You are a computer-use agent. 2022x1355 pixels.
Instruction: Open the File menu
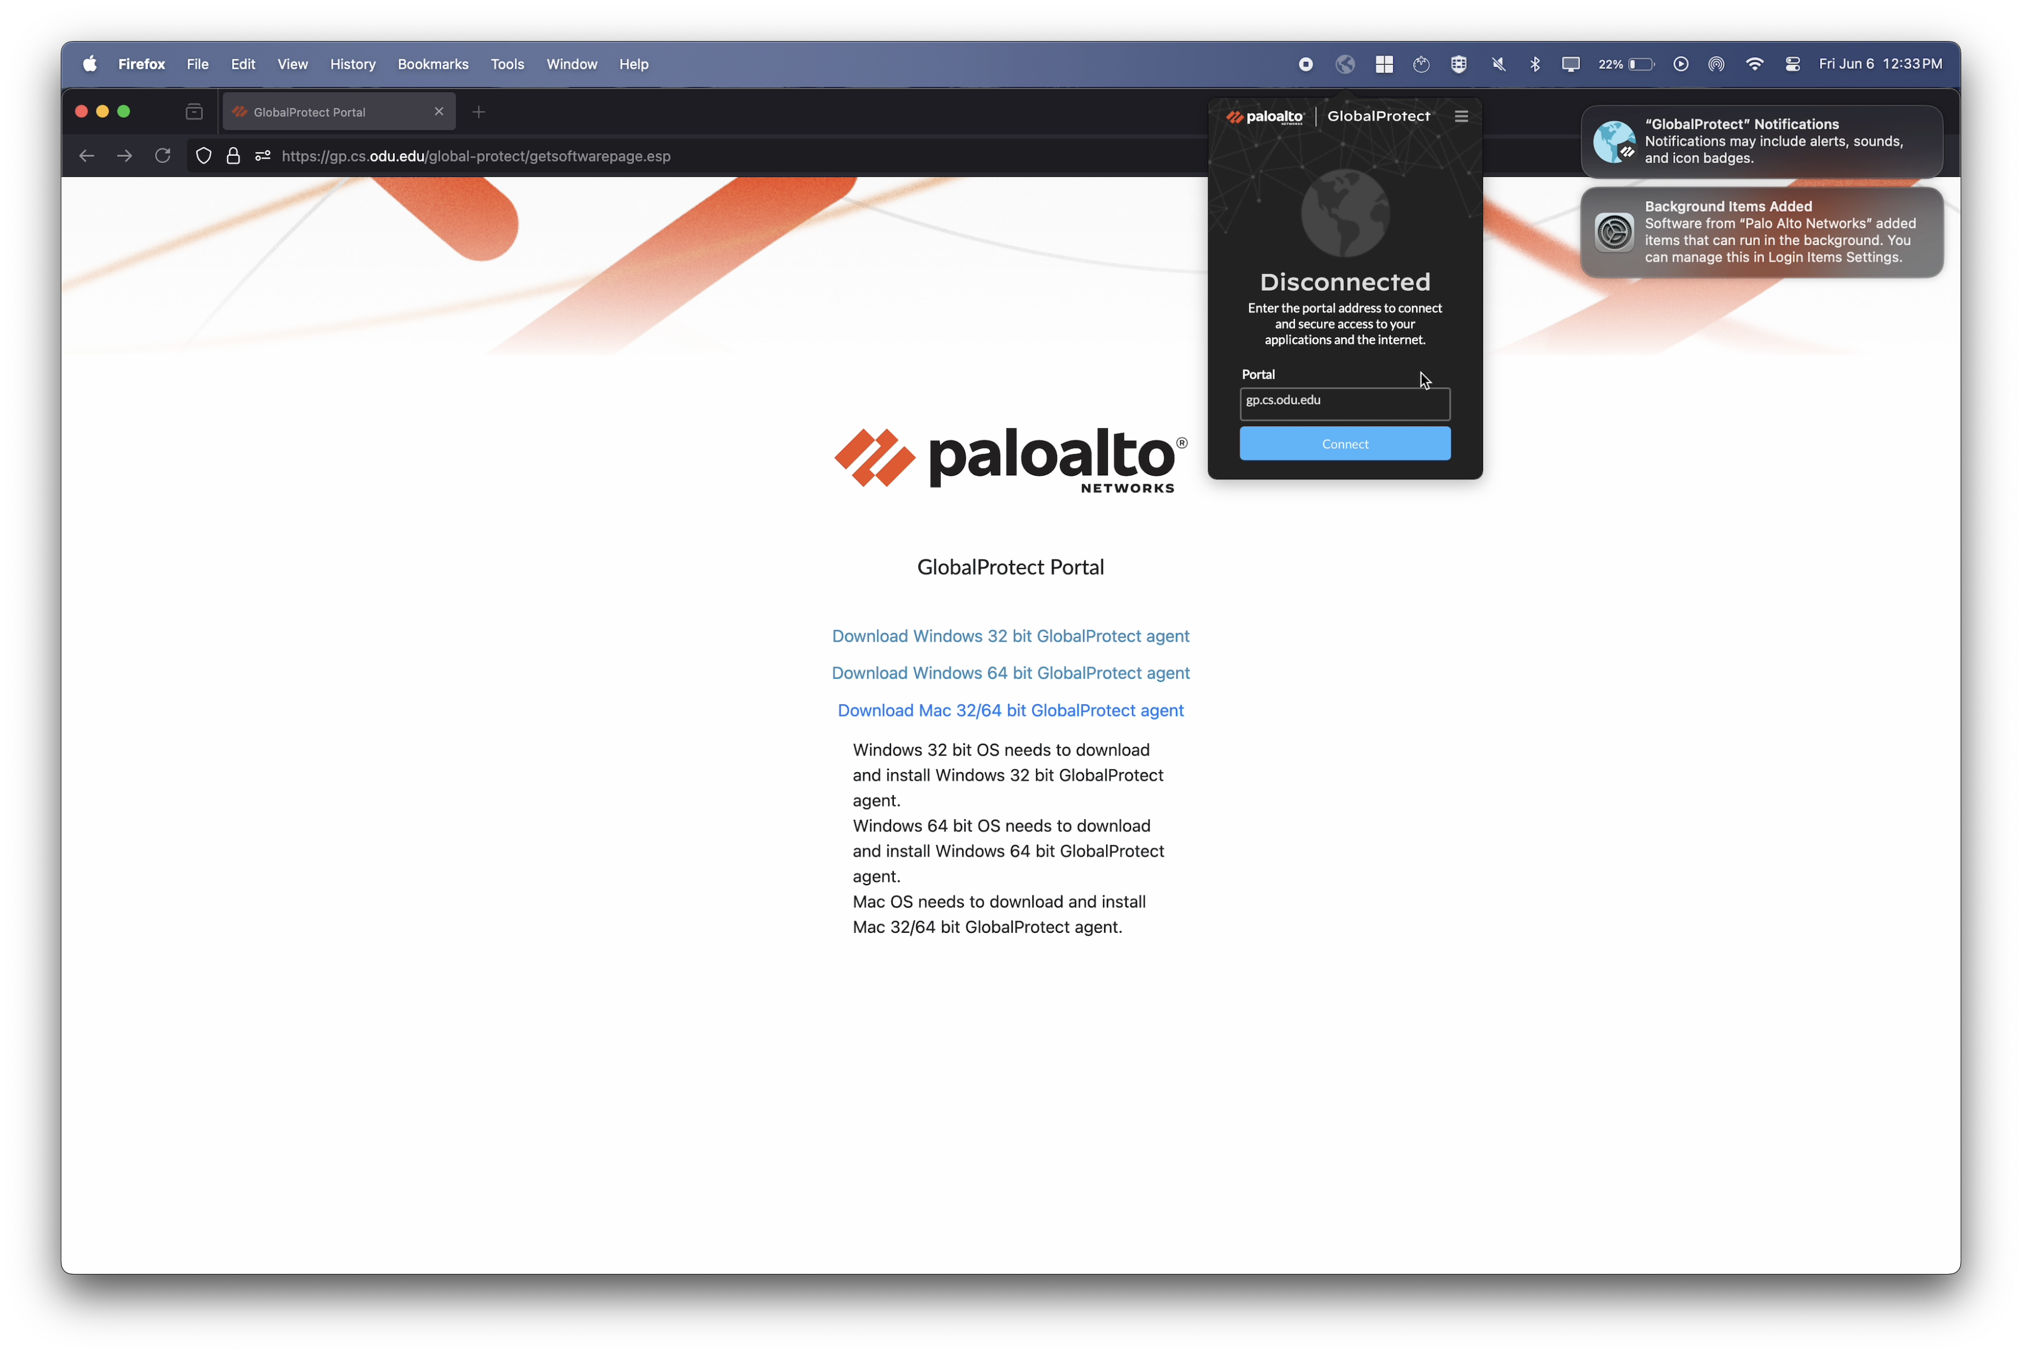[x=198, y=64]
